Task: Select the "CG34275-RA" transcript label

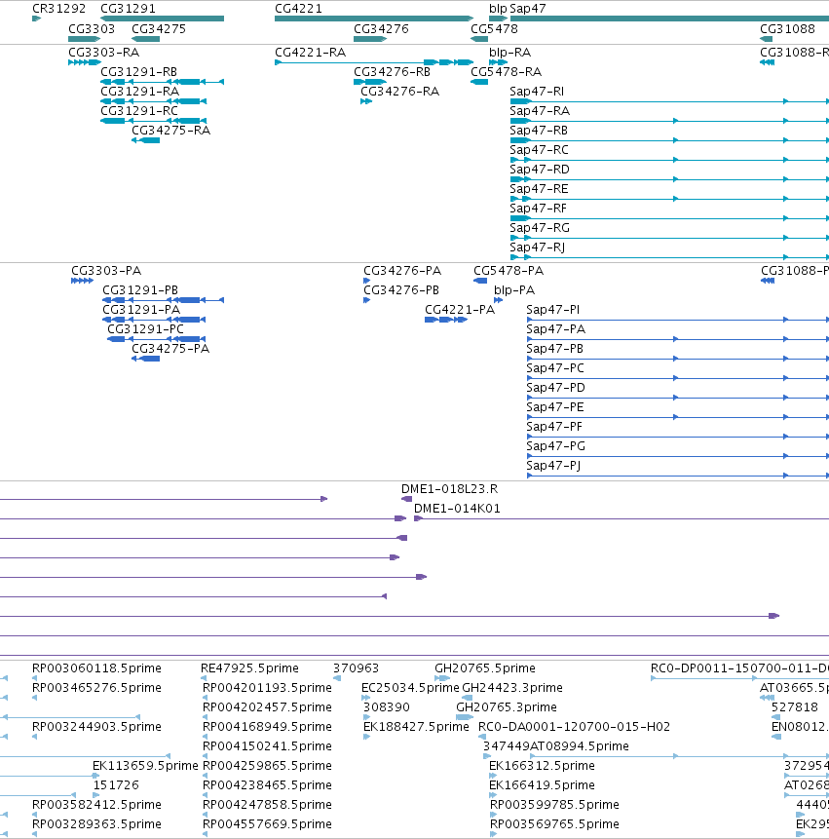Action: pyautogui.click(x=171, y=131)
